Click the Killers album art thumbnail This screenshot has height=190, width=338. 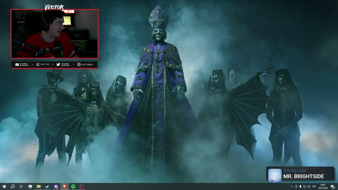[x=275, y=175]
